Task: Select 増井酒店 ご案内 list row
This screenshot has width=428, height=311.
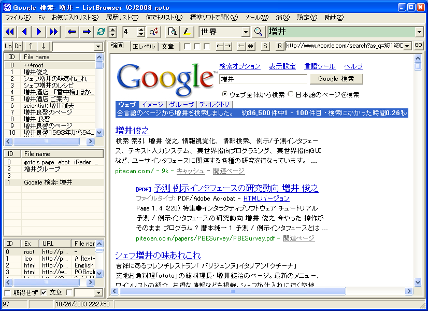Action: (50, 98)
